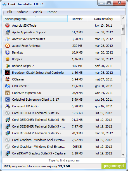Click the CCleaner program icon
Screen dimensions: 128x171
point(8,79)
